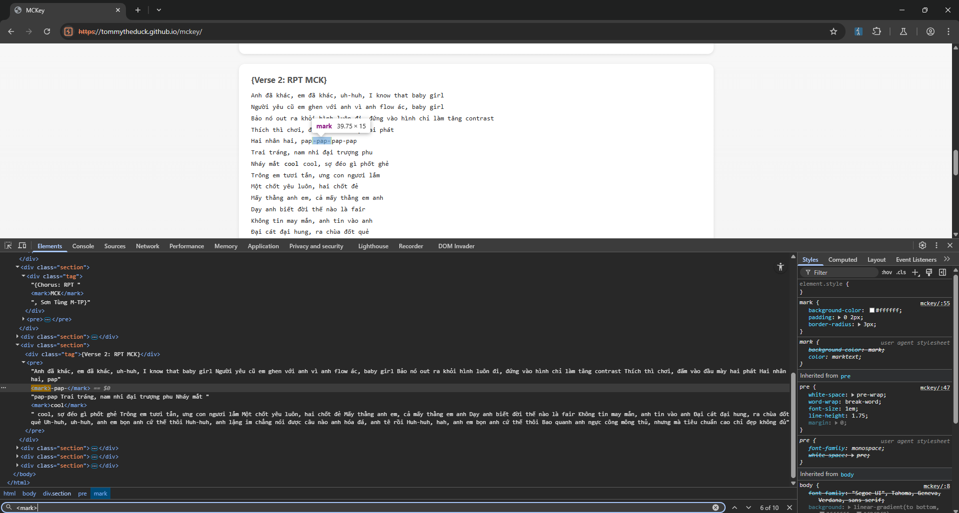The height and width of the screenshot is (513, 959).
Task: Open the DOM Invader tab
Action: (456, 246)
